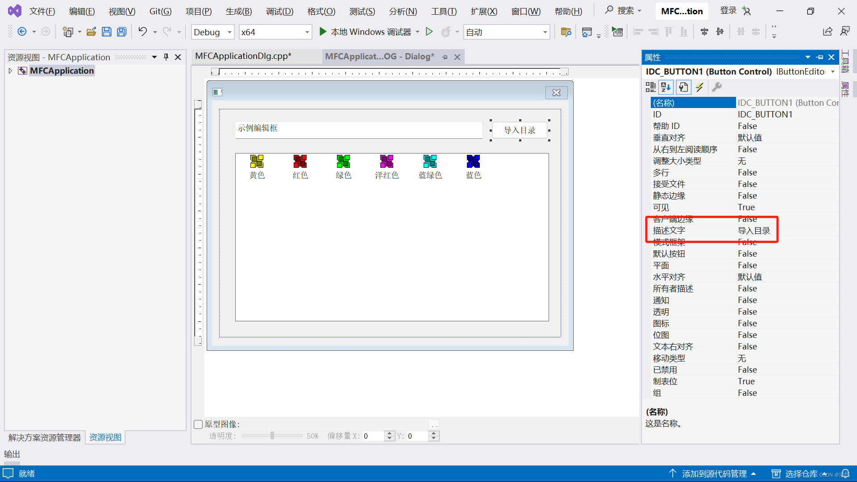
Task: Click the magenta 洋红色 icon in the list
Action: (x=387, y=161)
